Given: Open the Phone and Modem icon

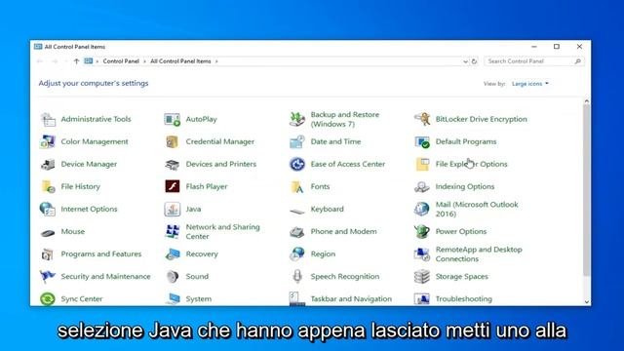Looking at the screenshot, I should tap(297, 232).
